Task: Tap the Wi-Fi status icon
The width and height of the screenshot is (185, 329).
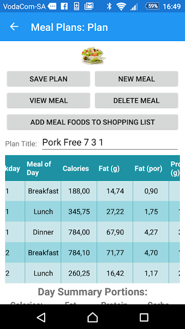Action: [121, 7]
